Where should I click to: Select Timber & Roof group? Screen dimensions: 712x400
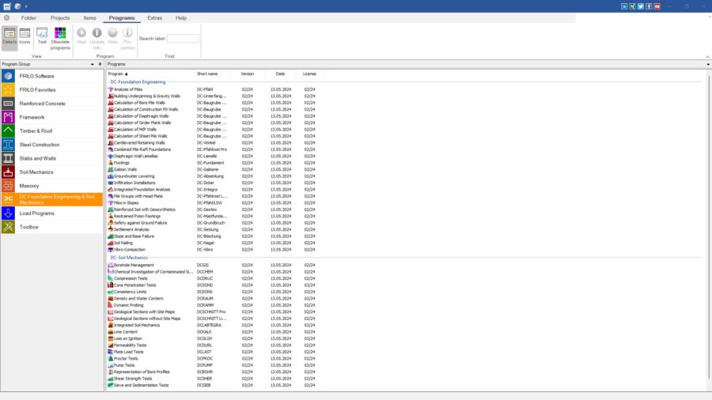pyautogui.click(x=51, y=131)
